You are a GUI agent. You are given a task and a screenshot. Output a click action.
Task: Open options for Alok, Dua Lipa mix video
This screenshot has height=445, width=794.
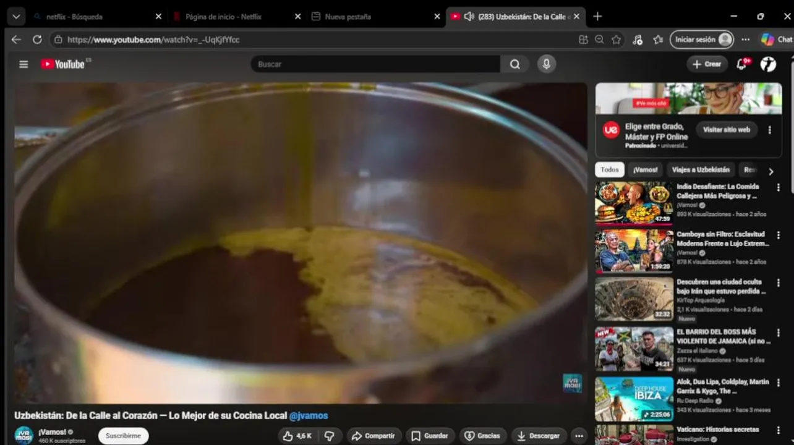point(779,382)
